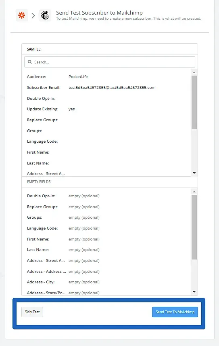Screen dimensions: 219x346
Task: Click the Update Existing yes value
Action: (71, 109)
